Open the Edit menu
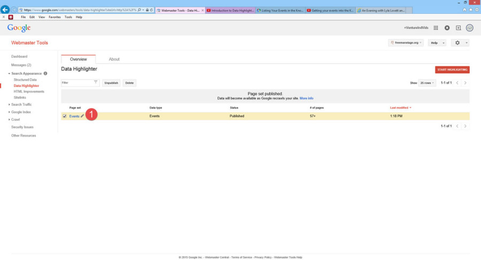Viewport: 481px width, 260px height. point(32,17)
